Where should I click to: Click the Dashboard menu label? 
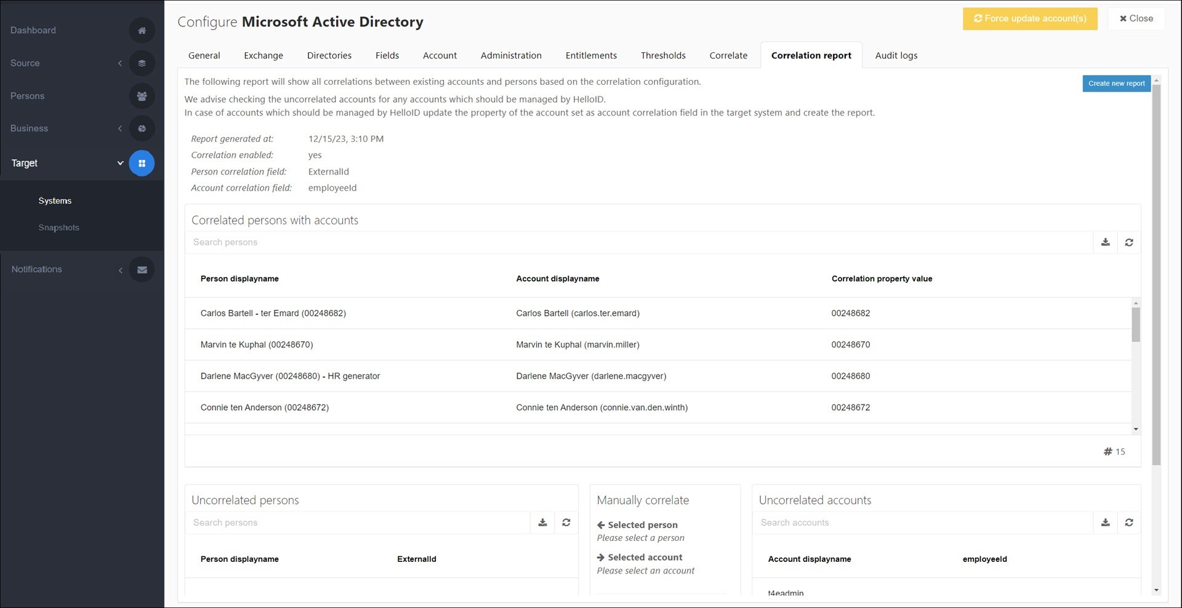point(33,30)
